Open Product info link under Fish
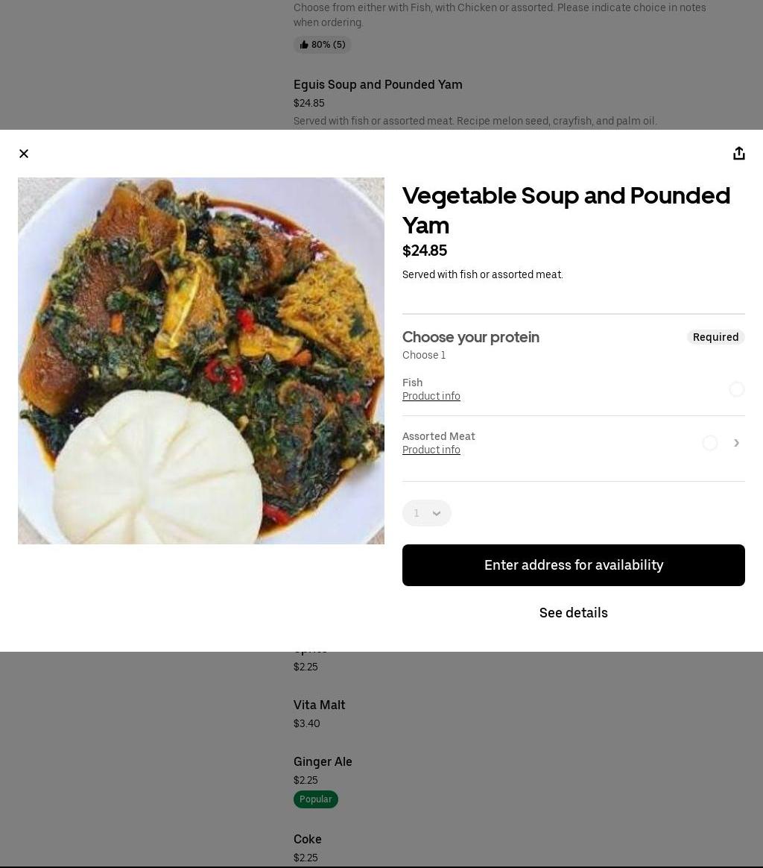Image resolution: width=763 pixels, height=868 pixels. [x=431, y=397]
